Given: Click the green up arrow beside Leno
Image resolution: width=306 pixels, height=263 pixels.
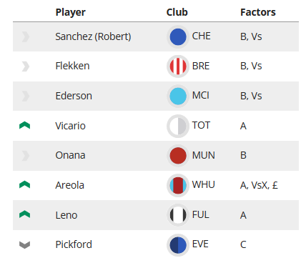Looking at the screenshot, I should pos(24,214).
